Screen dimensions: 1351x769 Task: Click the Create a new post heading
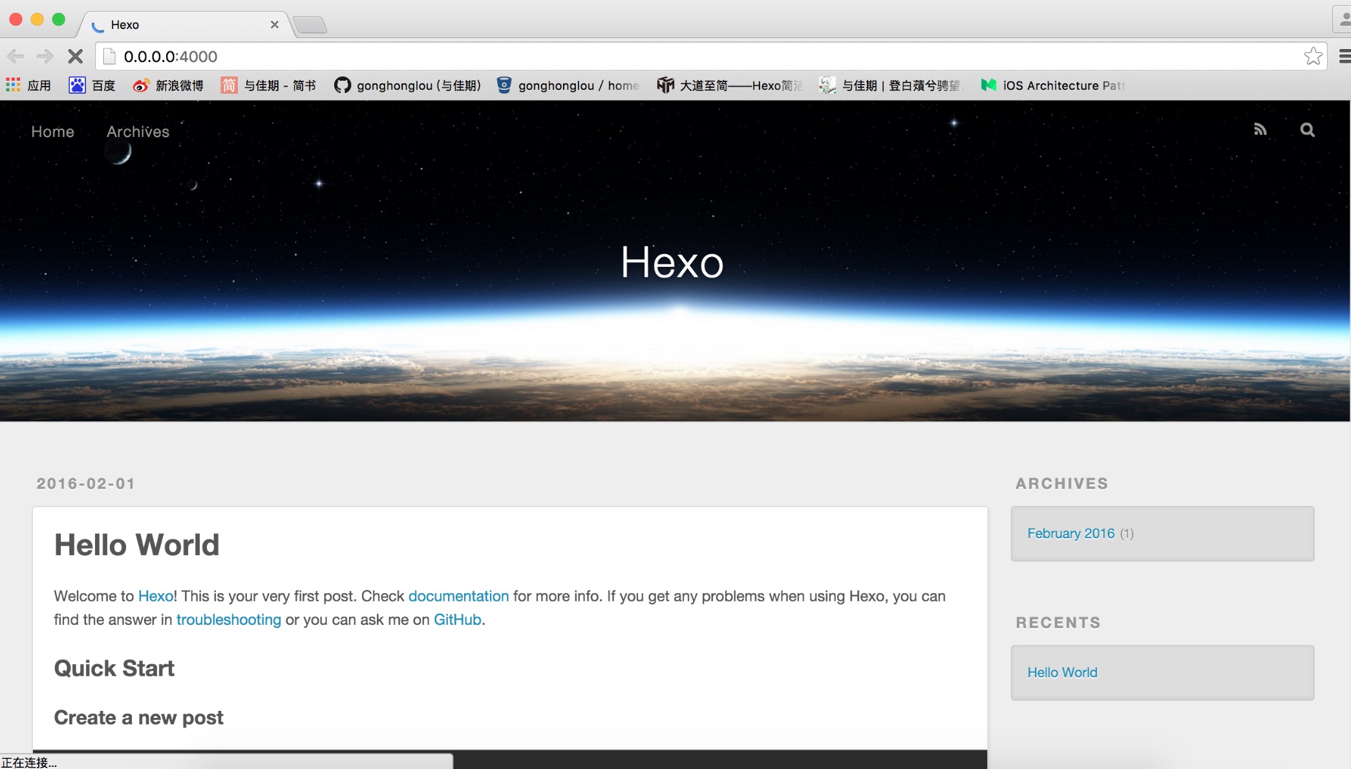[x=138, y=717]
